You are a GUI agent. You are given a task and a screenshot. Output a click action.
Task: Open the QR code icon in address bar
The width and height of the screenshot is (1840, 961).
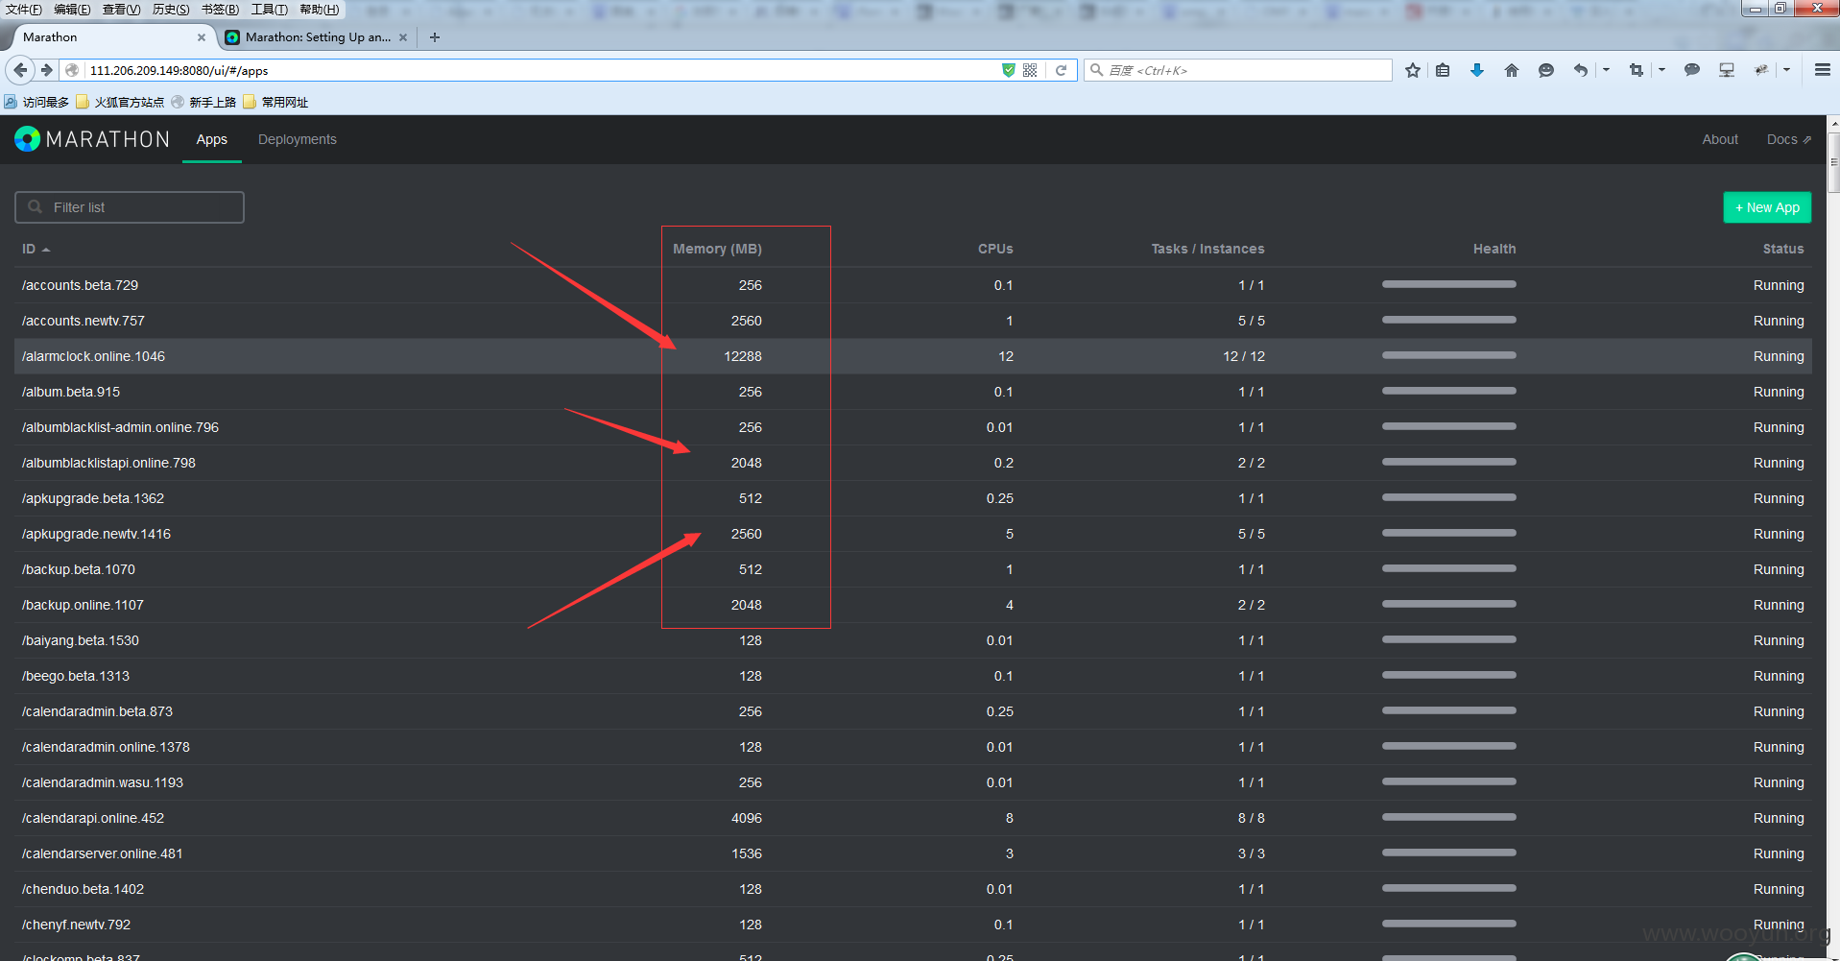[1030, 70]
